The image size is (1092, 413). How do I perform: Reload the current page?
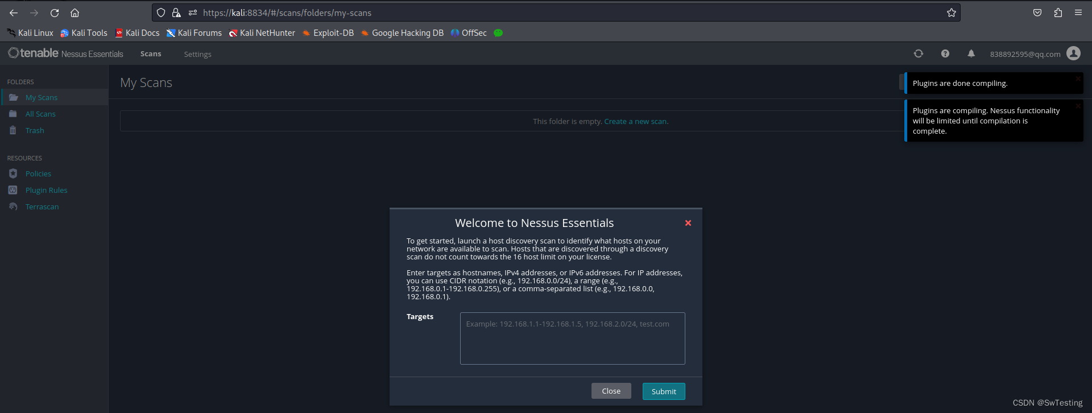(55, 13)
